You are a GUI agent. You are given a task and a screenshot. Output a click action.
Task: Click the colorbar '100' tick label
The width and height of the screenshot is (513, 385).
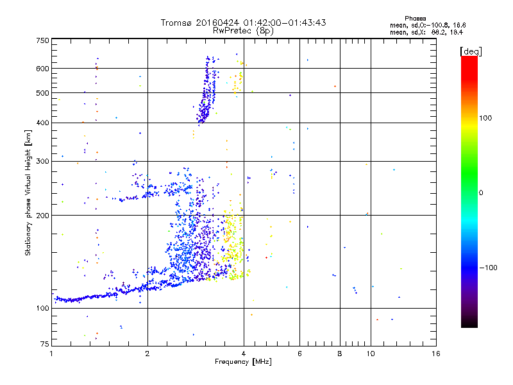pyautogui.click(x=485, y=118)
